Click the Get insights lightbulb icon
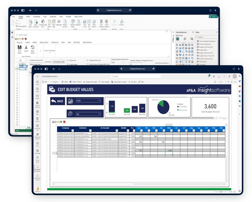 (100, 82)
